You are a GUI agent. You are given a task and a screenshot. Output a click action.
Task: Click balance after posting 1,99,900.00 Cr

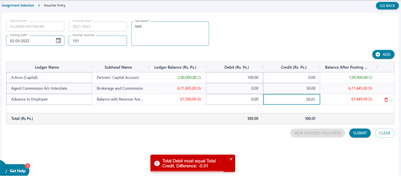361,78
